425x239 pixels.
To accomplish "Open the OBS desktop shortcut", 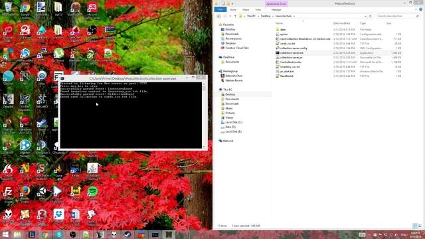I will pos(92,31).
